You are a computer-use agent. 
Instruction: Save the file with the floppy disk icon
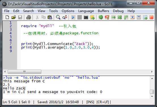pyautogui.click(x=20, y=17)
